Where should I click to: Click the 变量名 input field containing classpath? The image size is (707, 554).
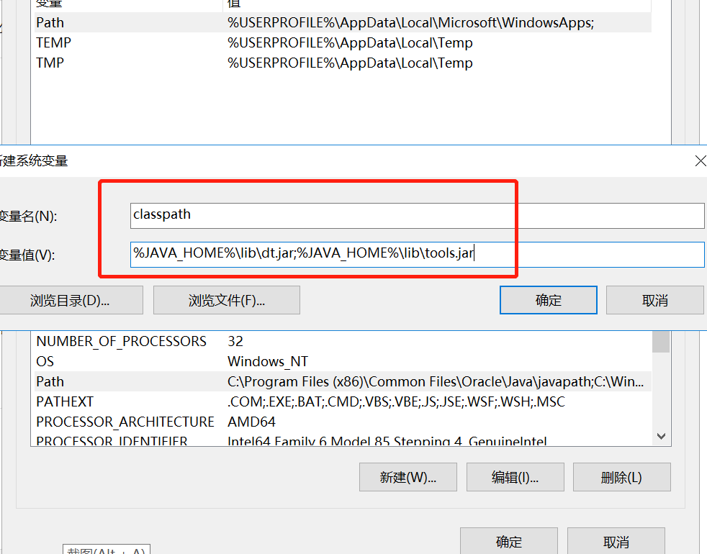pos(417,215)
